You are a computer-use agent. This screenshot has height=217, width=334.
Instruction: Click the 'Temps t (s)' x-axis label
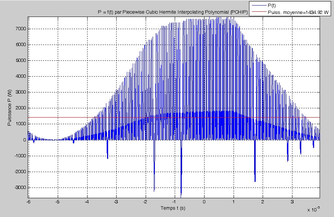pos(173,208)
